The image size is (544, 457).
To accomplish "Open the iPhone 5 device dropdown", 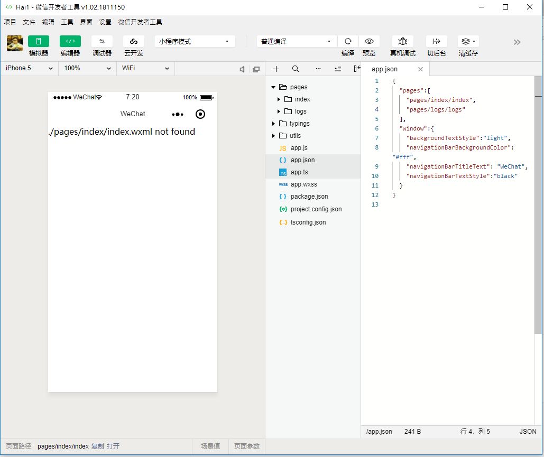I will (29, 68).
